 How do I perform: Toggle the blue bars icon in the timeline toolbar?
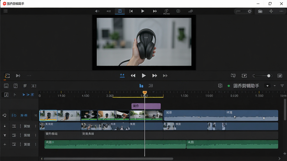tap(141, 86)
